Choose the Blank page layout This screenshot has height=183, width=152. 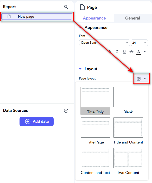pyautogui.click(x=128, y=101)
